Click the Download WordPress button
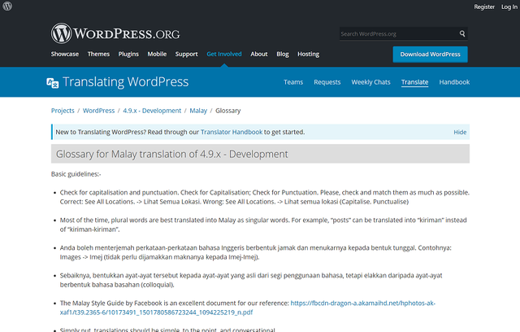 tap(430, 55)
